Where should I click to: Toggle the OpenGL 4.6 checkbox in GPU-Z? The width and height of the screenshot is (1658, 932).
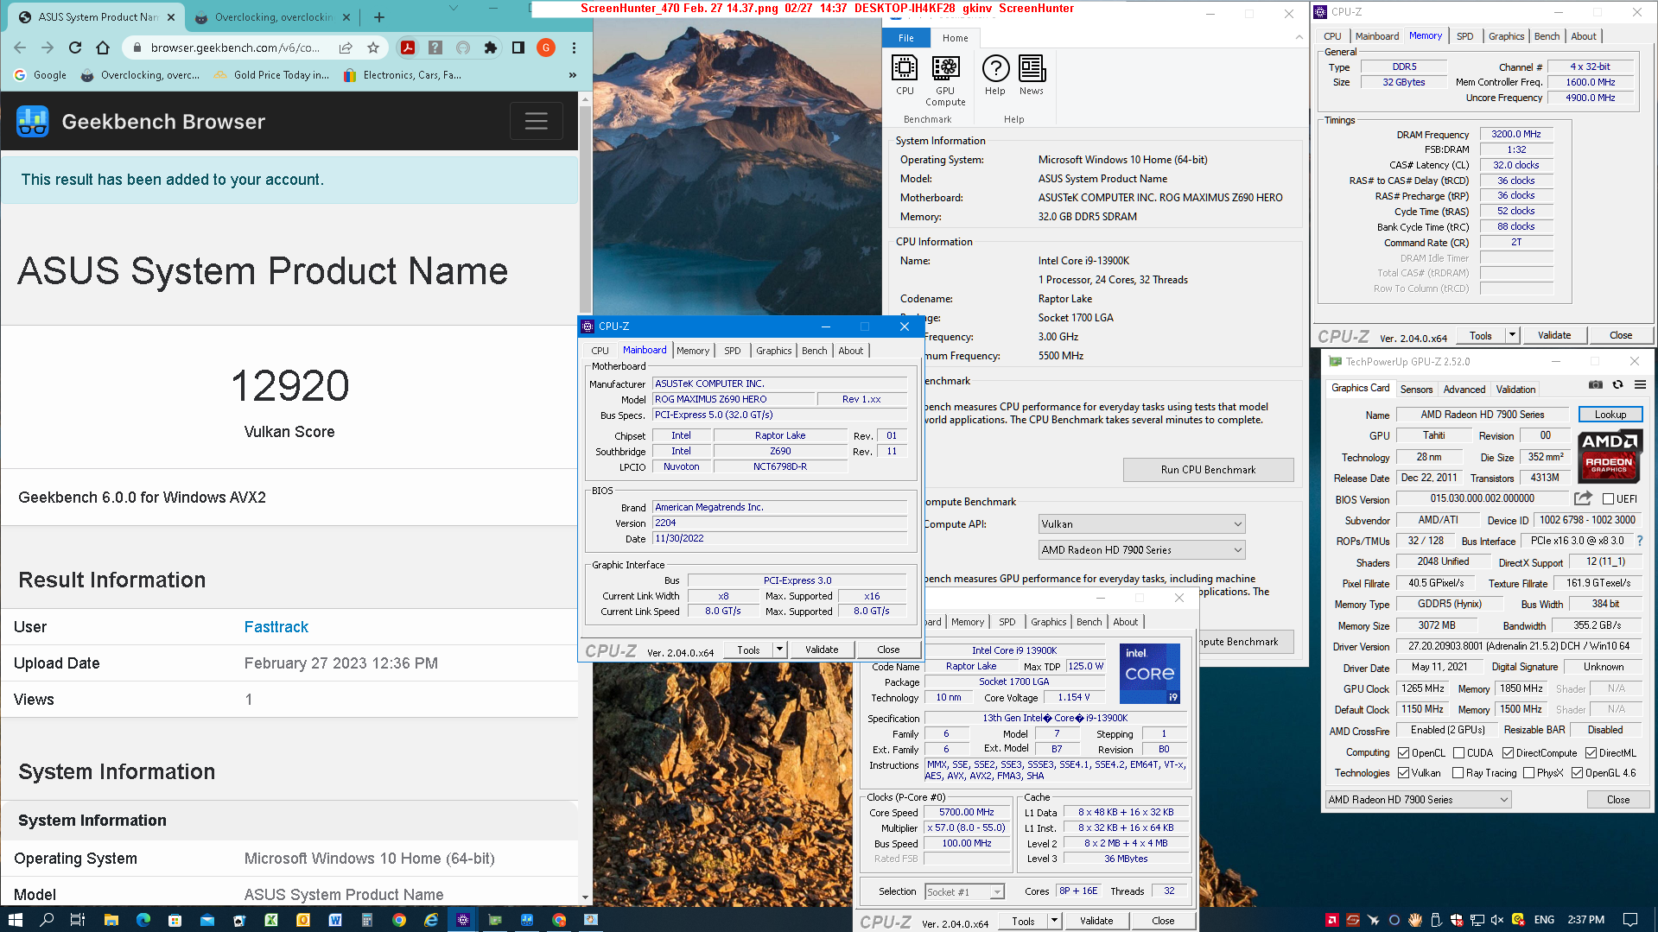tap(1577, 773)
